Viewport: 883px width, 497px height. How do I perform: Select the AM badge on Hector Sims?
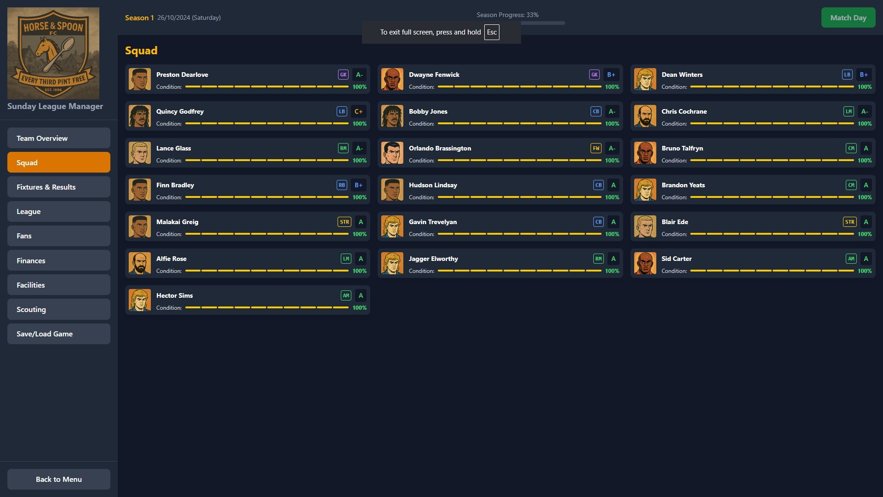346,295
